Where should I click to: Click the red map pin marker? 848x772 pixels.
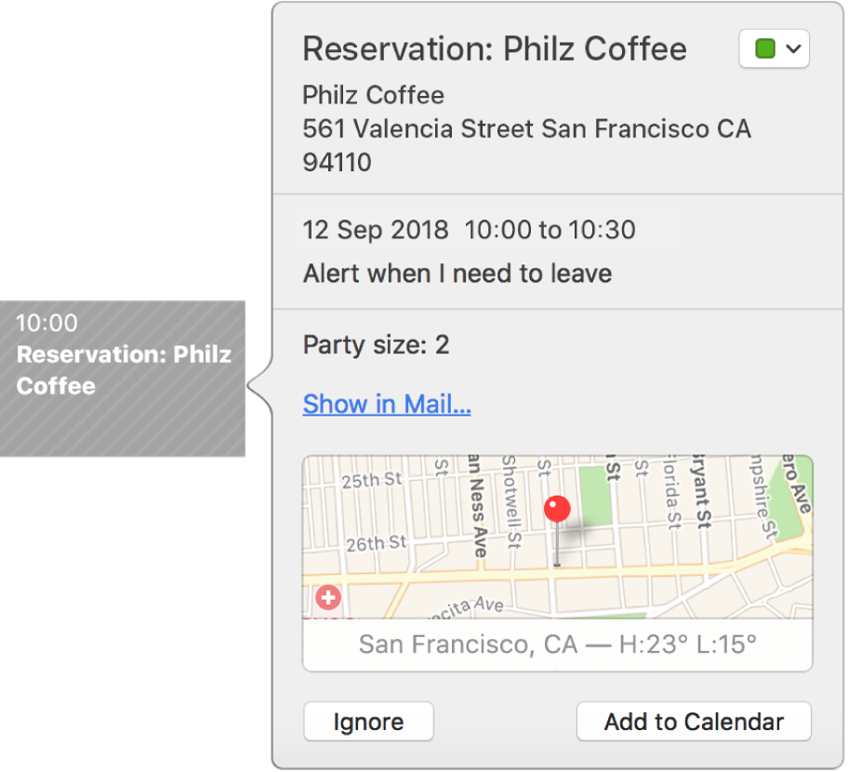tap(556, 509)
